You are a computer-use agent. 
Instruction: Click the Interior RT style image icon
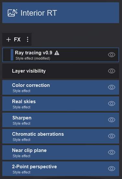coord(13,13)
